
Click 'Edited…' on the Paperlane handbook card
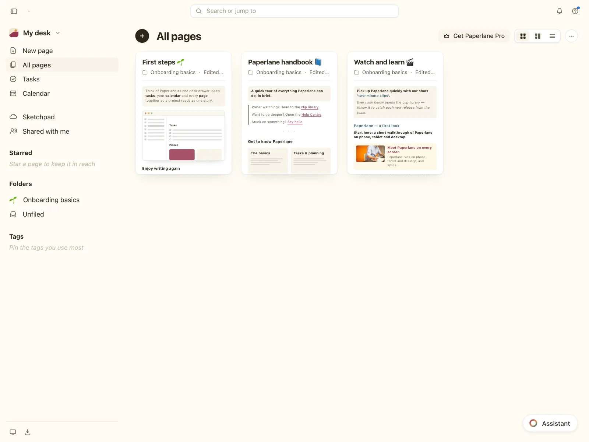click(319, 73)
